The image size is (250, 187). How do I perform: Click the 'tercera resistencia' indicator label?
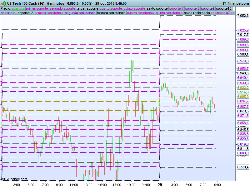click(111, 13)
